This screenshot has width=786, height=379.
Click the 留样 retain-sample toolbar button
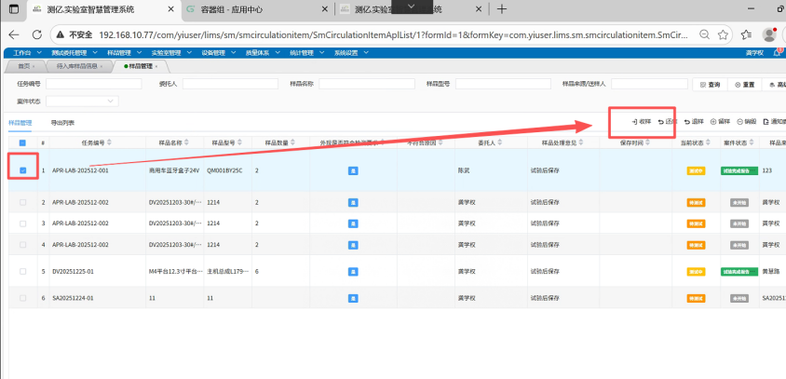[x=720, y=121]
